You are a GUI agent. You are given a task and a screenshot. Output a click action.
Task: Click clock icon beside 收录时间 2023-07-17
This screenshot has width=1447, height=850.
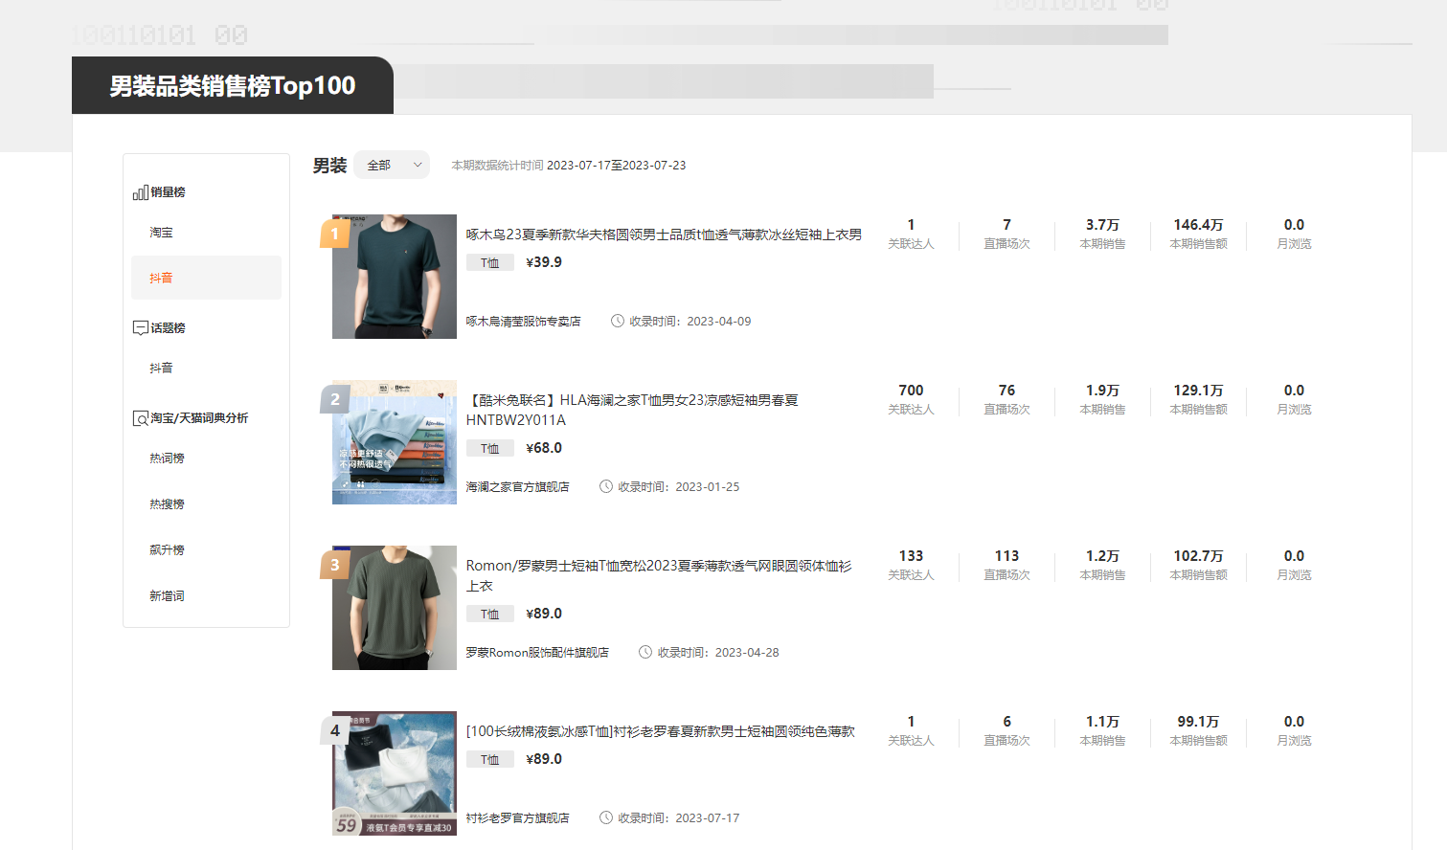click(606, 817)
